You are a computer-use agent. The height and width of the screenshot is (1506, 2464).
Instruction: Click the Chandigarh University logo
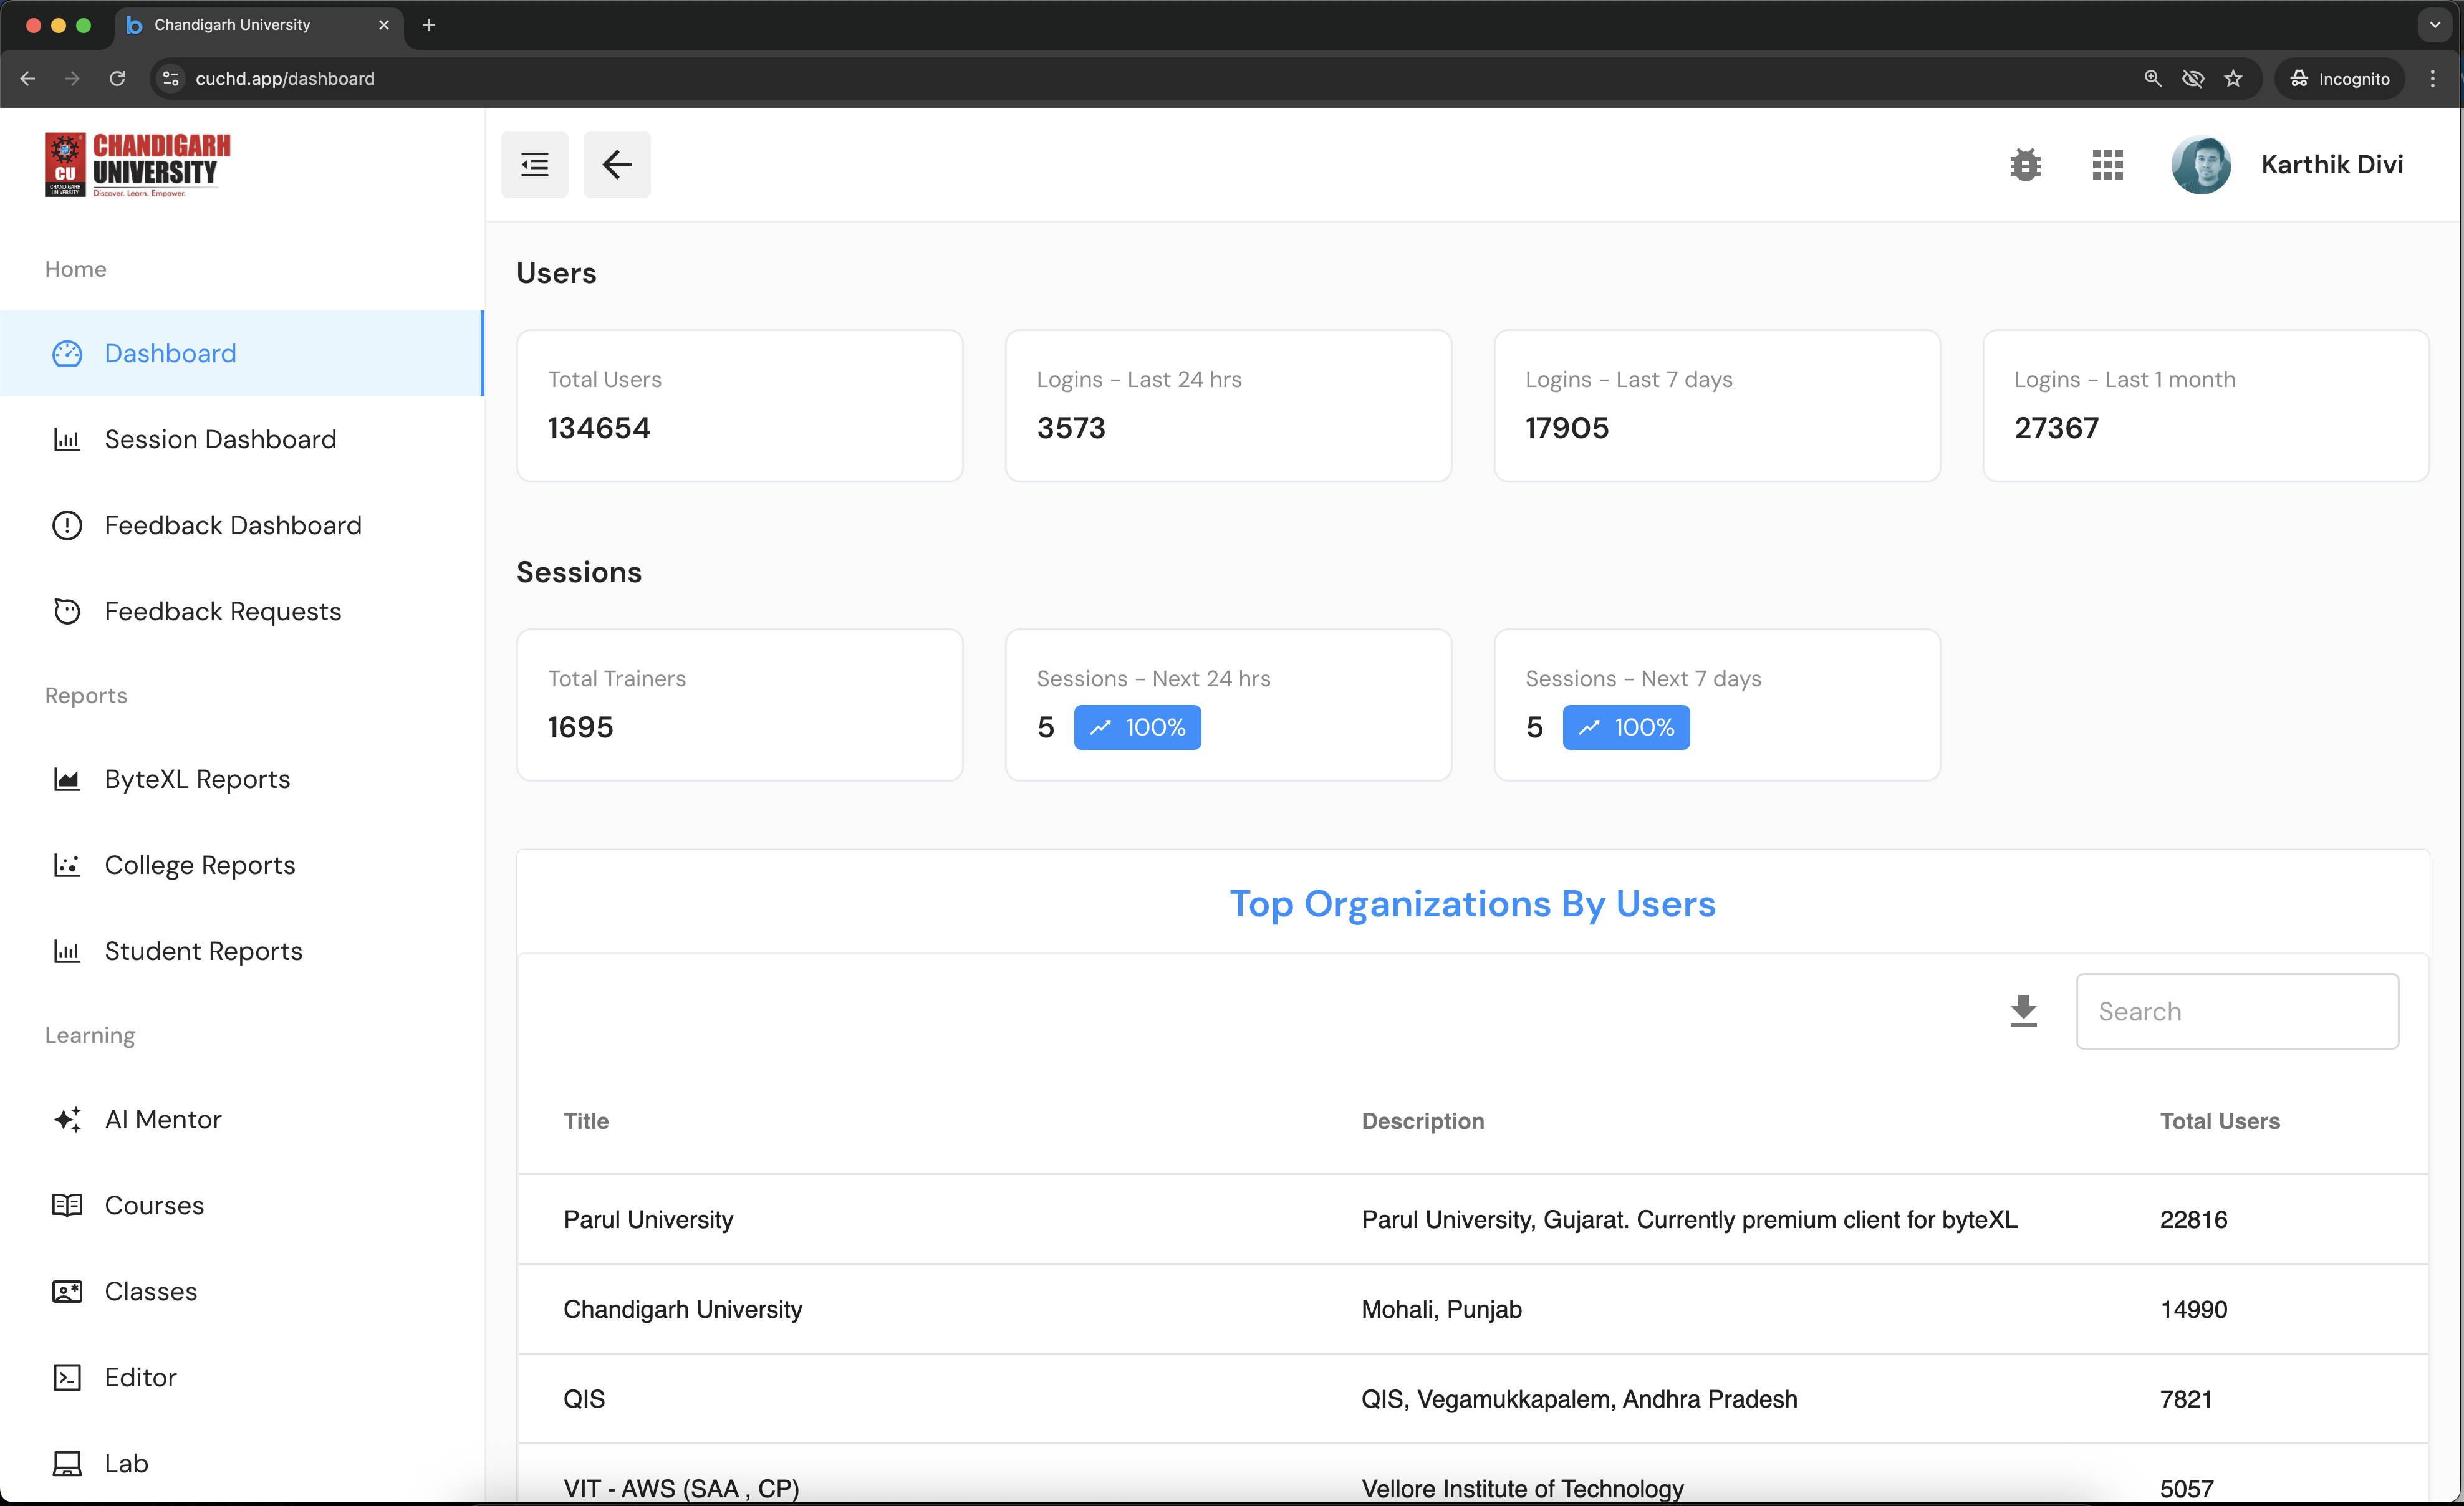click(137, 164)
